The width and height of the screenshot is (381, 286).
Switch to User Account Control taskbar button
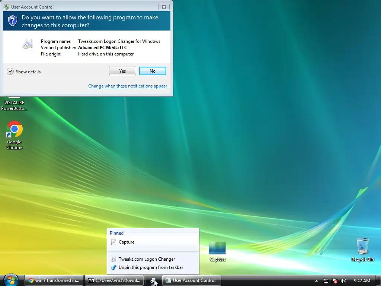tap(192, 280)
